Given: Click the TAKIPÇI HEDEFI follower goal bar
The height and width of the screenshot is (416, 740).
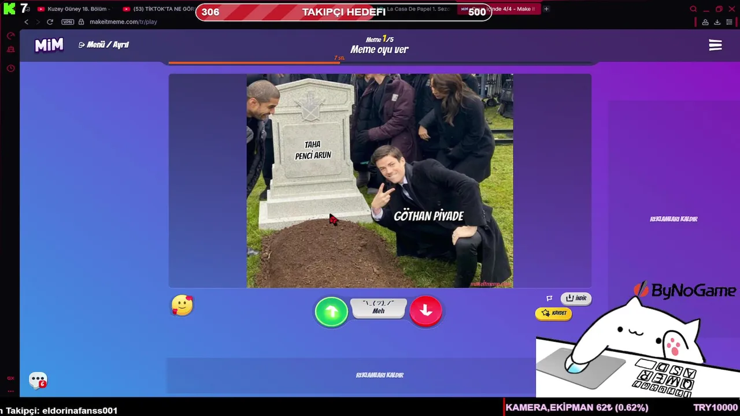Looking at the screenshot, I should (343, 12).
